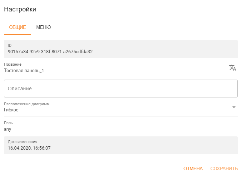Cancel with the ОТМЕНА button
This screenshot has width=242, height=176.
(x=193, y=169)
